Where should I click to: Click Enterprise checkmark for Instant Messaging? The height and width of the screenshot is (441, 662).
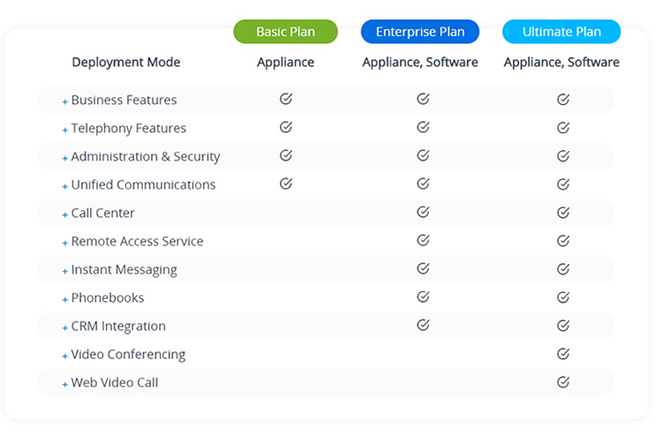[423, 268]
